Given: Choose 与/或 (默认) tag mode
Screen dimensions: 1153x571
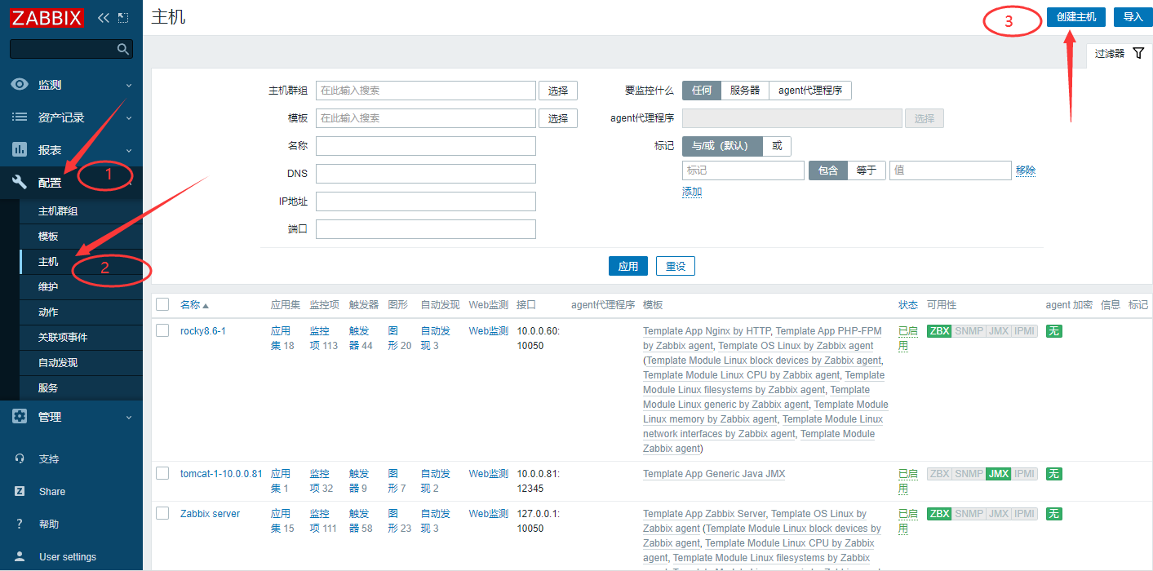Looking at the screenshot, I should point(722,146).
